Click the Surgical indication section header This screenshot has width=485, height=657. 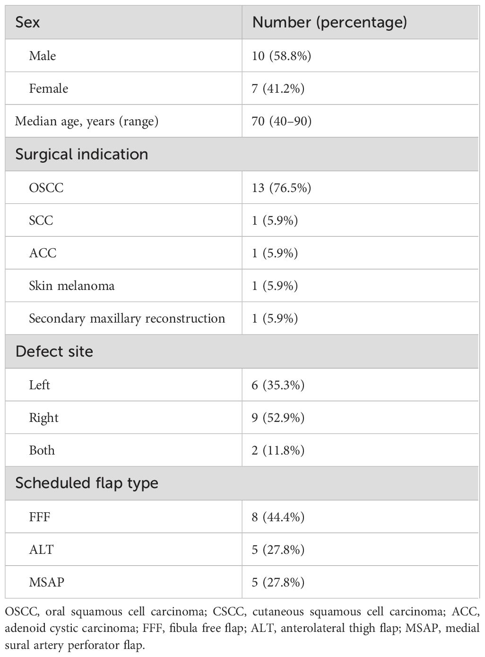82,154
